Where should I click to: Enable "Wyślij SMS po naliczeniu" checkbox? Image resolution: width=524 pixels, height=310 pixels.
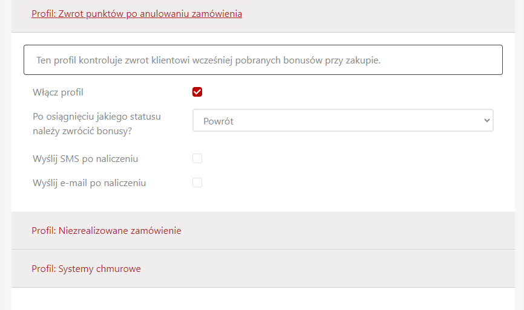[x=197, y=159]
